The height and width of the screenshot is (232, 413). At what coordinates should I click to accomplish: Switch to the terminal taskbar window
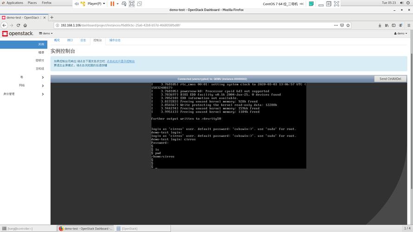tap(28, 228)
